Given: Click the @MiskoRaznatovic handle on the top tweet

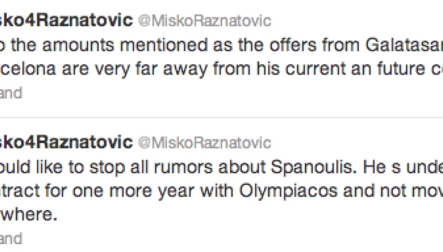Looking at the screenshot, I should (205, 21).
